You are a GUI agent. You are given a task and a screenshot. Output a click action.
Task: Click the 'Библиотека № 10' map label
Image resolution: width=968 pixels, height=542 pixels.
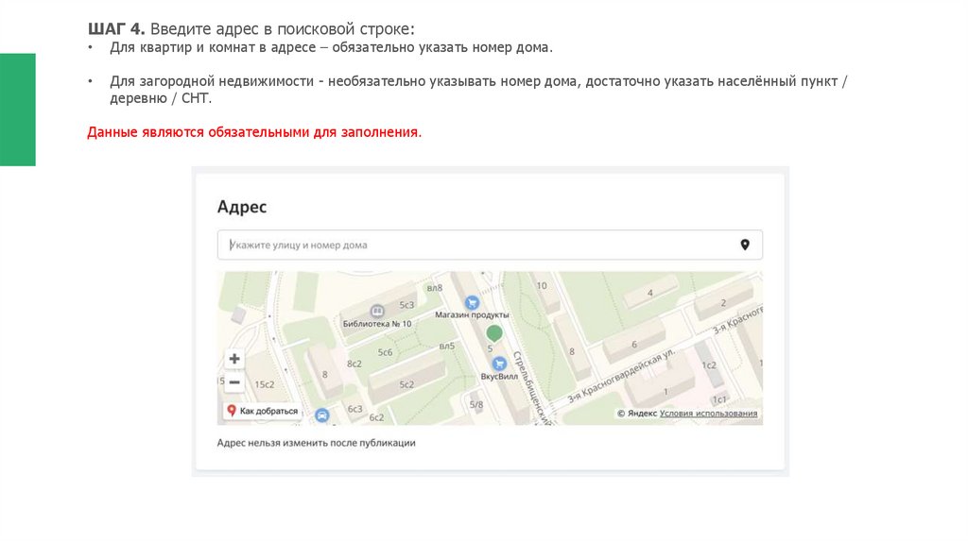point(376,324)
